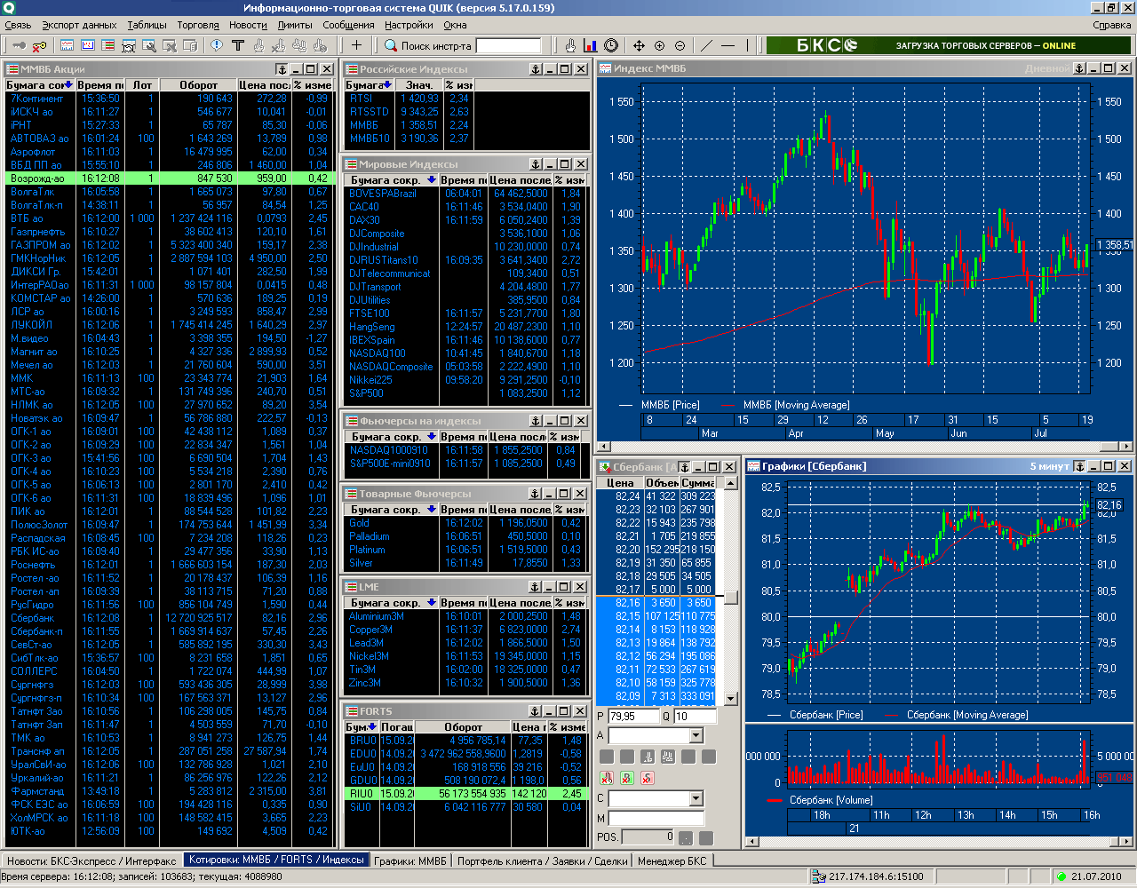Image resolution: width=1137 pixels, height=888 pixels.
Task: Click green connection status indicator in status bar
Action: [1061, 876]
